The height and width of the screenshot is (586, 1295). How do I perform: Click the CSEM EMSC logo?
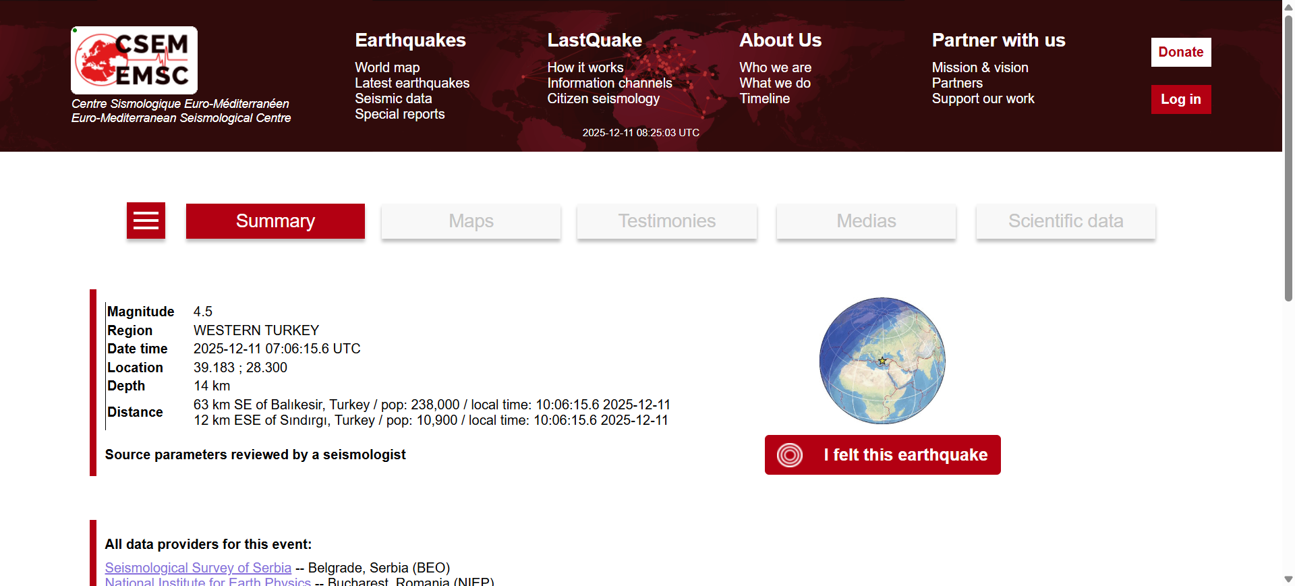coord(134,61)
